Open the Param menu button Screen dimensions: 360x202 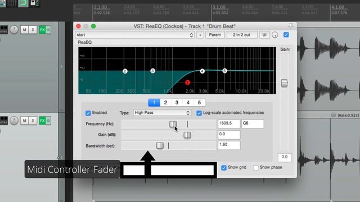pos(215,35)
